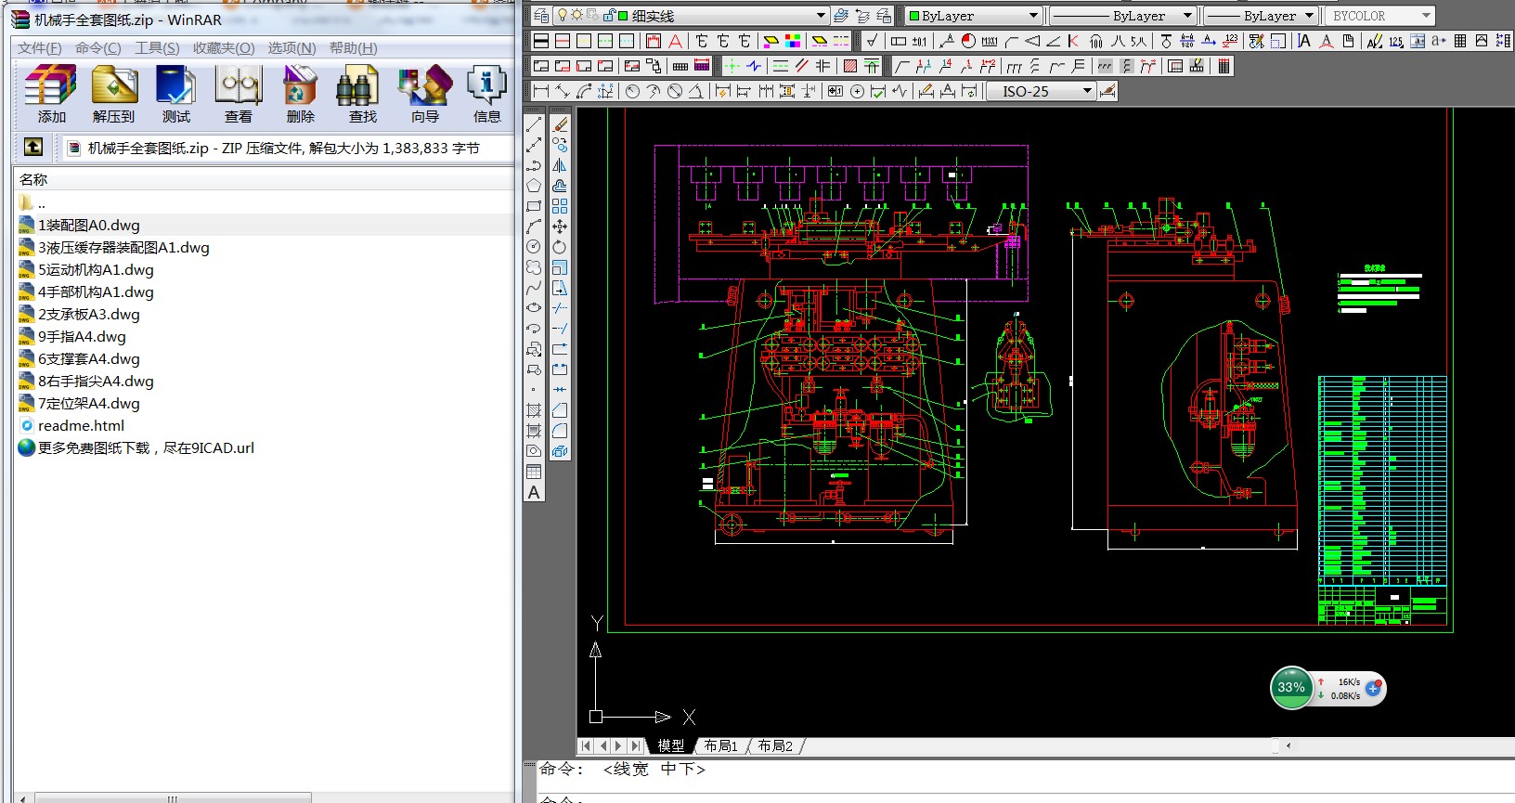The height and width of the screenshot is (803, 1515).
Task: Switch to the 布局1 tab
Action: pyautogui.click(x=720, y=745)
